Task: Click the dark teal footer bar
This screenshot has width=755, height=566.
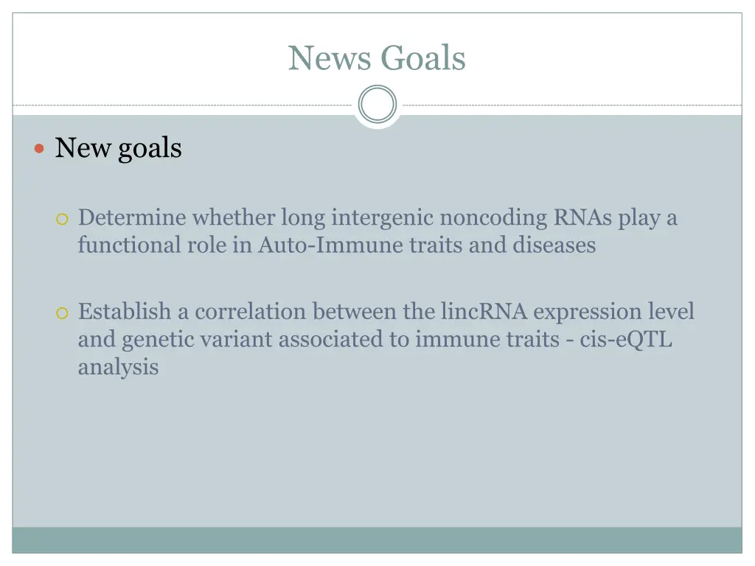Action: 377,540
